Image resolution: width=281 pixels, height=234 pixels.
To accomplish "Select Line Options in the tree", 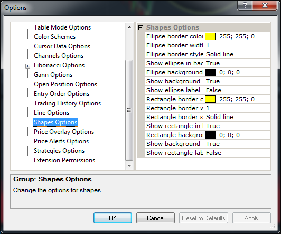I will (x=51, y=113).
